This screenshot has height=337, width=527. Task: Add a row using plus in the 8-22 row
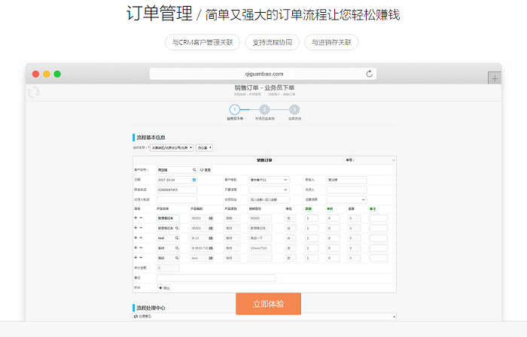coord(136,238)
